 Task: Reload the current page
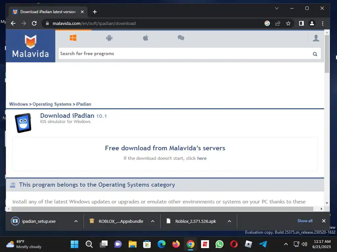[x=34, y=23]
